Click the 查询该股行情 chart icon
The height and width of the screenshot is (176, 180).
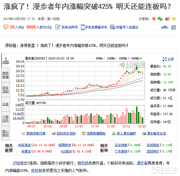pos(23,133)
